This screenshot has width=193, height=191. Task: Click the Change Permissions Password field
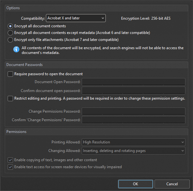[x=134, y=111]
